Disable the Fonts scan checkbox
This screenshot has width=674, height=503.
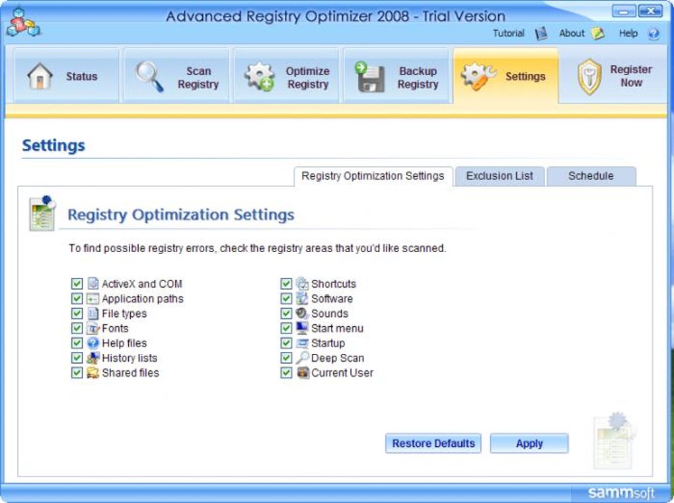coord(77,328)
